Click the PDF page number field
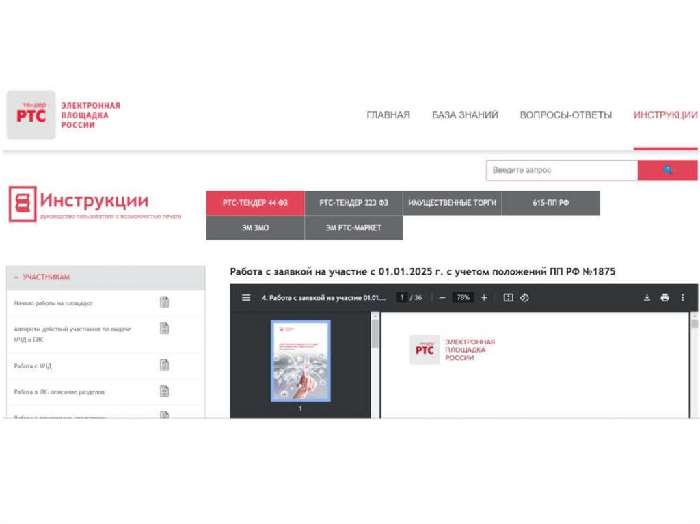The height and width of the screenshot is (524, 700). click(402, 298)
